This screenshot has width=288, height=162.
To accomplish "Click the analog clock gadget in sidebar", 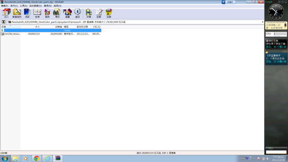I will (x=276, y=12).
